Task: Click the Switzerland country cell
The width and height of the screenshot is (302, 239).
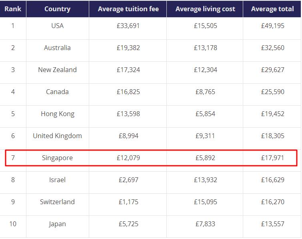Action: [57, 202]
